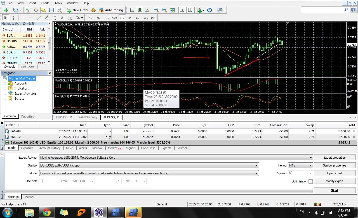Toggle chart auto scroll icon
This screenshot has width=358, height=218.
tap(182, 10)
